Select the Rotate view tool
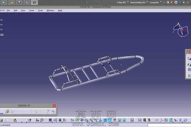Viewport: 191px width, 127px height. pos(86,120)
